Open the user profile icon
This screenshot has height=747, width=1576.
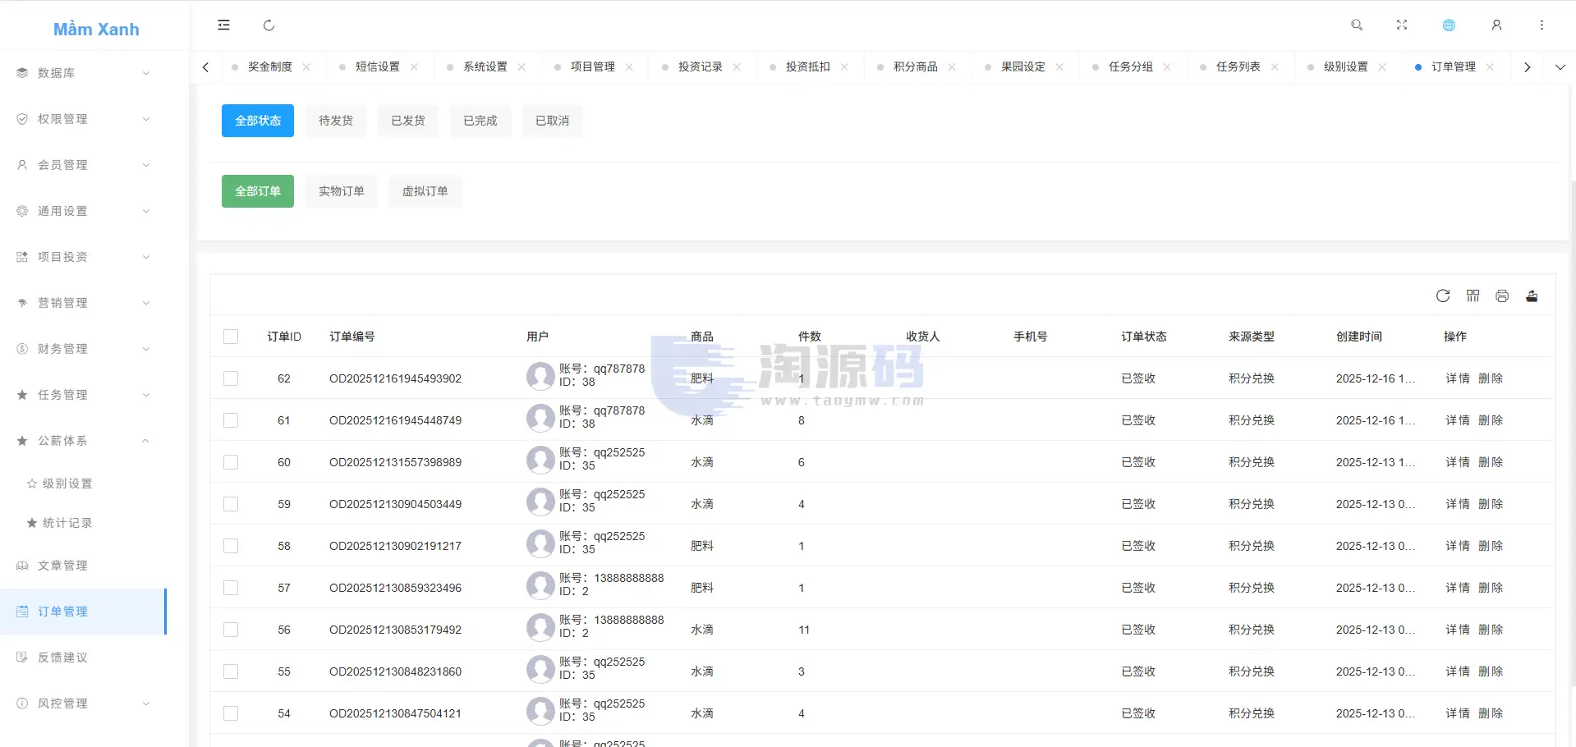pos(1496,25)
